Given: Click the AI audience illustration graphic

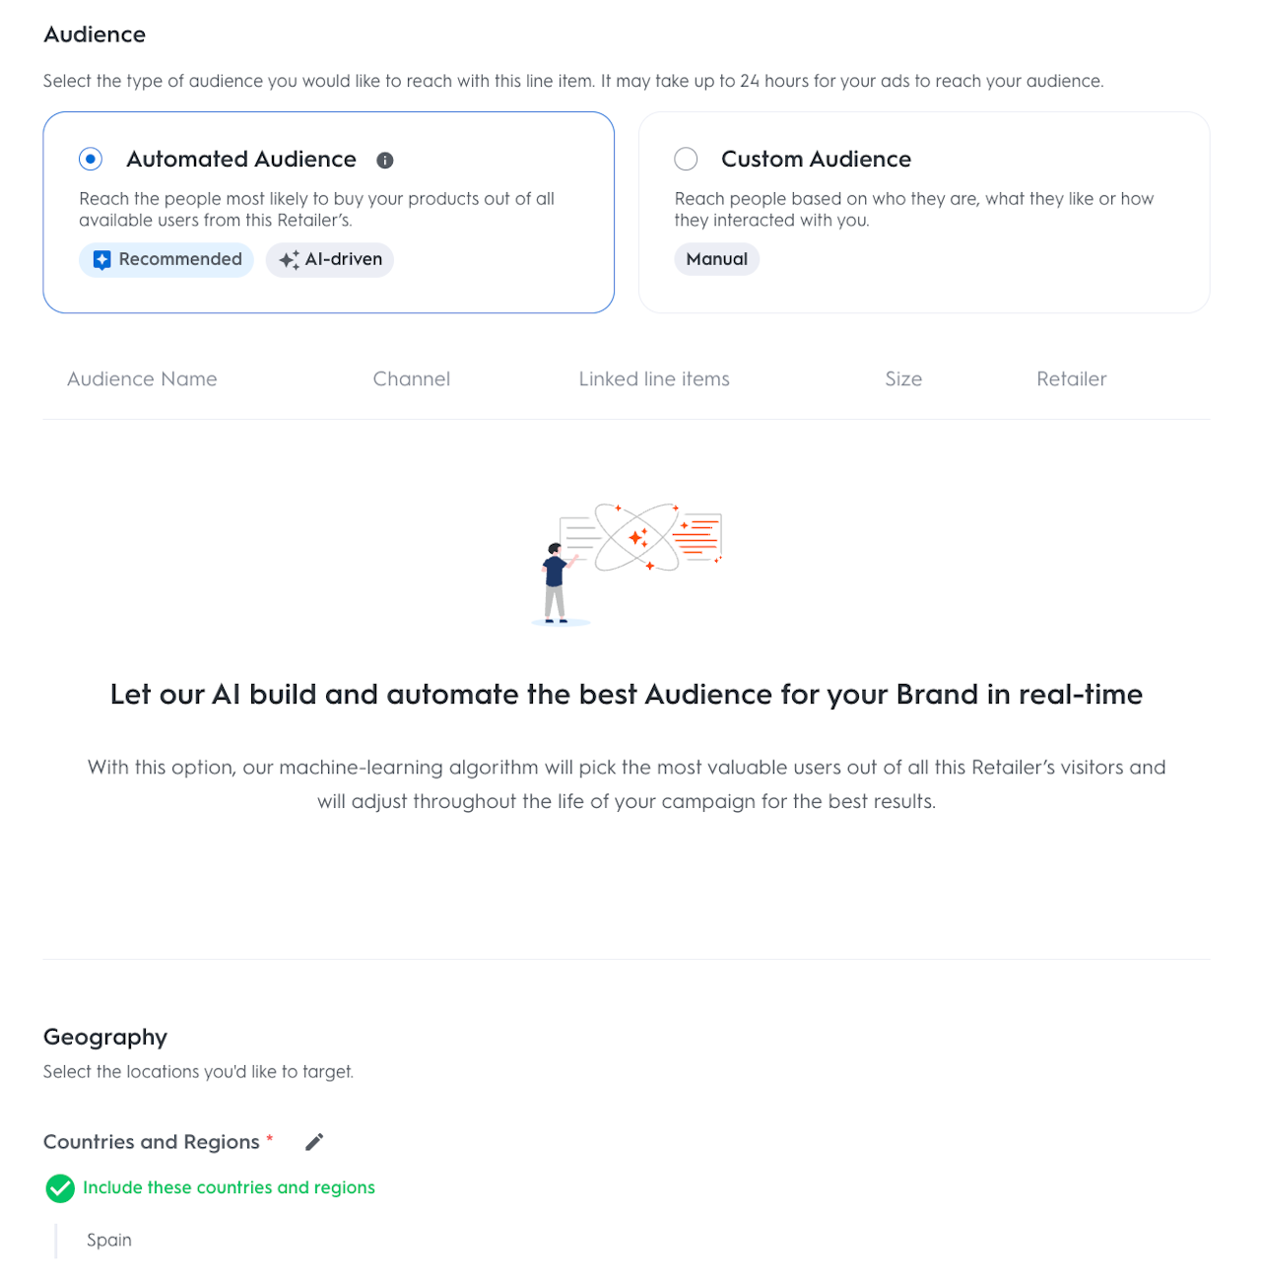Looking at the screenshot, I should pyautogui.click(x=628, y=562).
